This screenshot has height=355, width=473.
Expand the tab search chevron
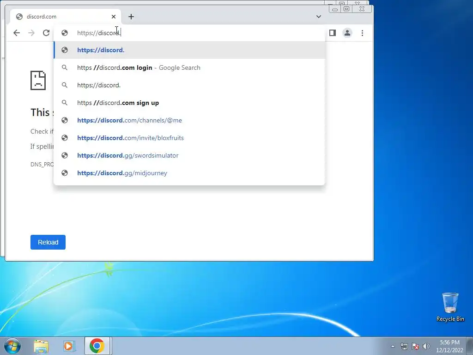(319, 17)
